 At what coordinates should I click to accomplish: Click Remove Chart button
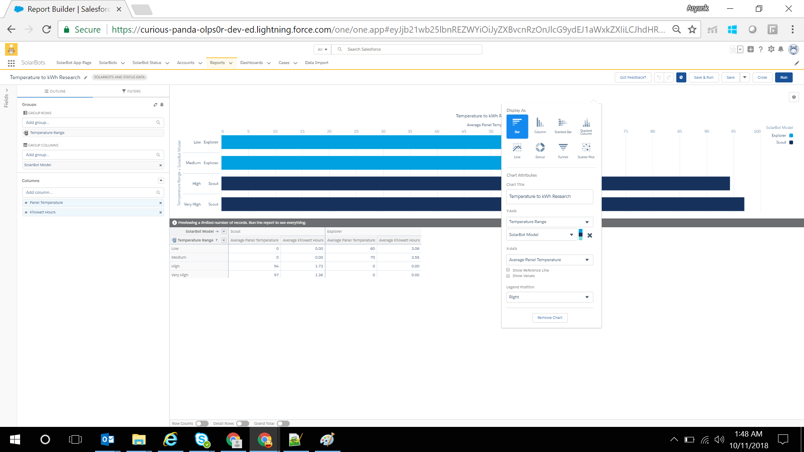coord(550,318)
